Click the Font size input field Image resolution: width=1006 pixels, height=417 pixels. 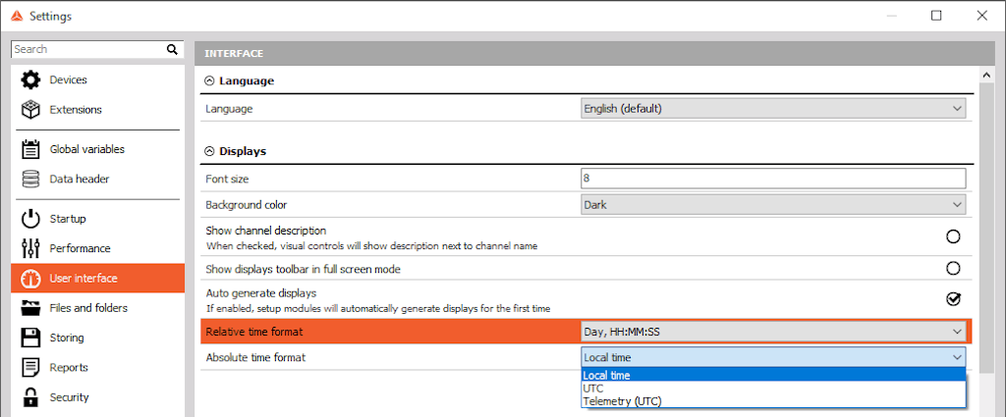pyautogui.click(x=773, y=178)
